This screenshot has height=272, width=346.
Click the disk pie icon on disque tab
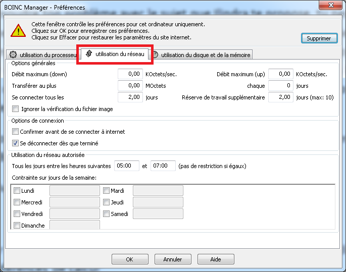(x=156, y=55)
